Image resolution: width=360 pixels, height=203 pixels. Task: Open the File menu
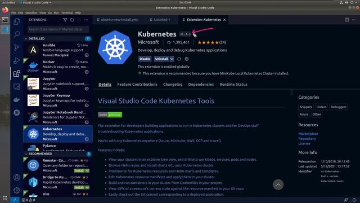13,13
